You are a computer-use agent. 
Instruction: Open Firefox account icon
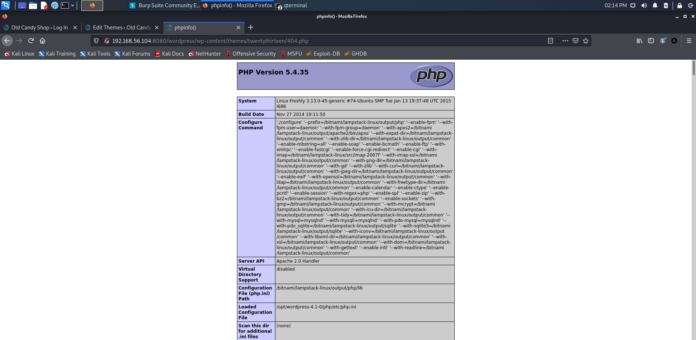[x=663, y=41]
